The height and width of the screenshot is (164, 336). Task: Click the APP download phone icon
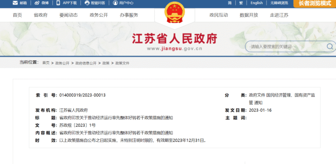pos(58,3)
